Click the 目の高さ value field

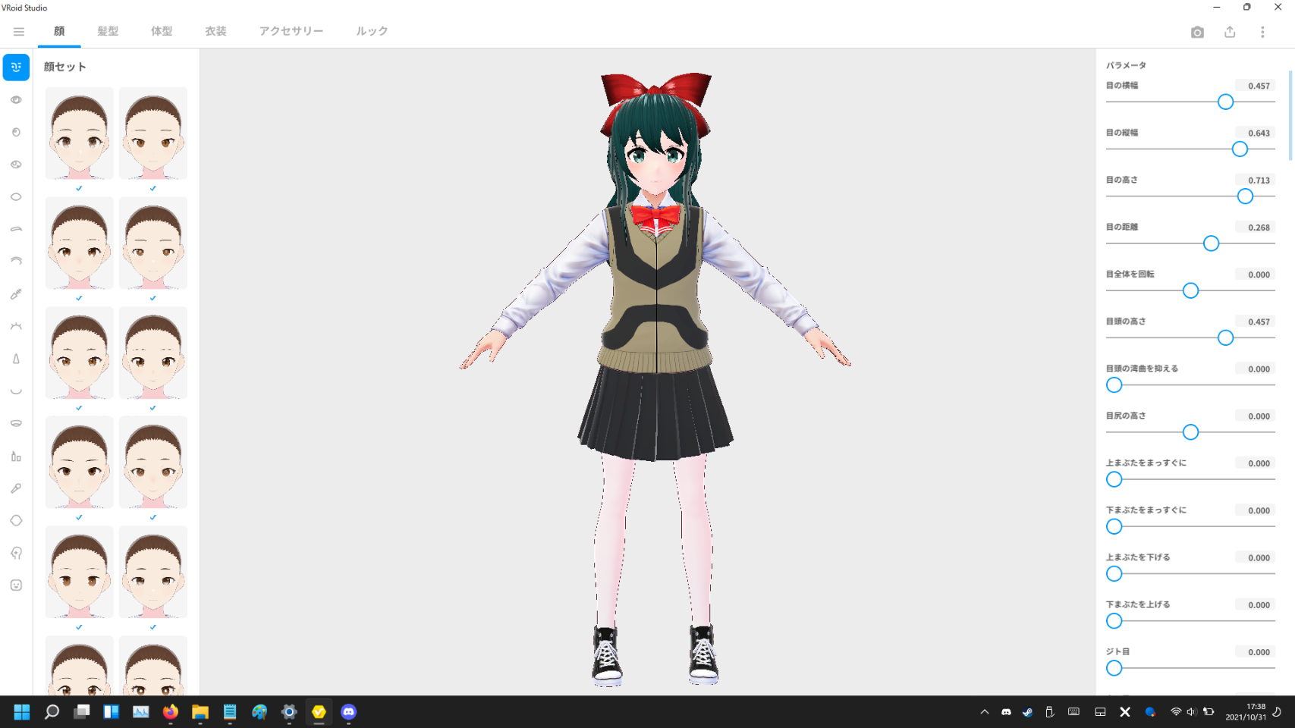1257,180
